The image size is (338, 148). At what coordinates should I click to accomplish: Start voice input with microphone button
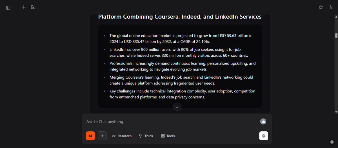[264, 136]
